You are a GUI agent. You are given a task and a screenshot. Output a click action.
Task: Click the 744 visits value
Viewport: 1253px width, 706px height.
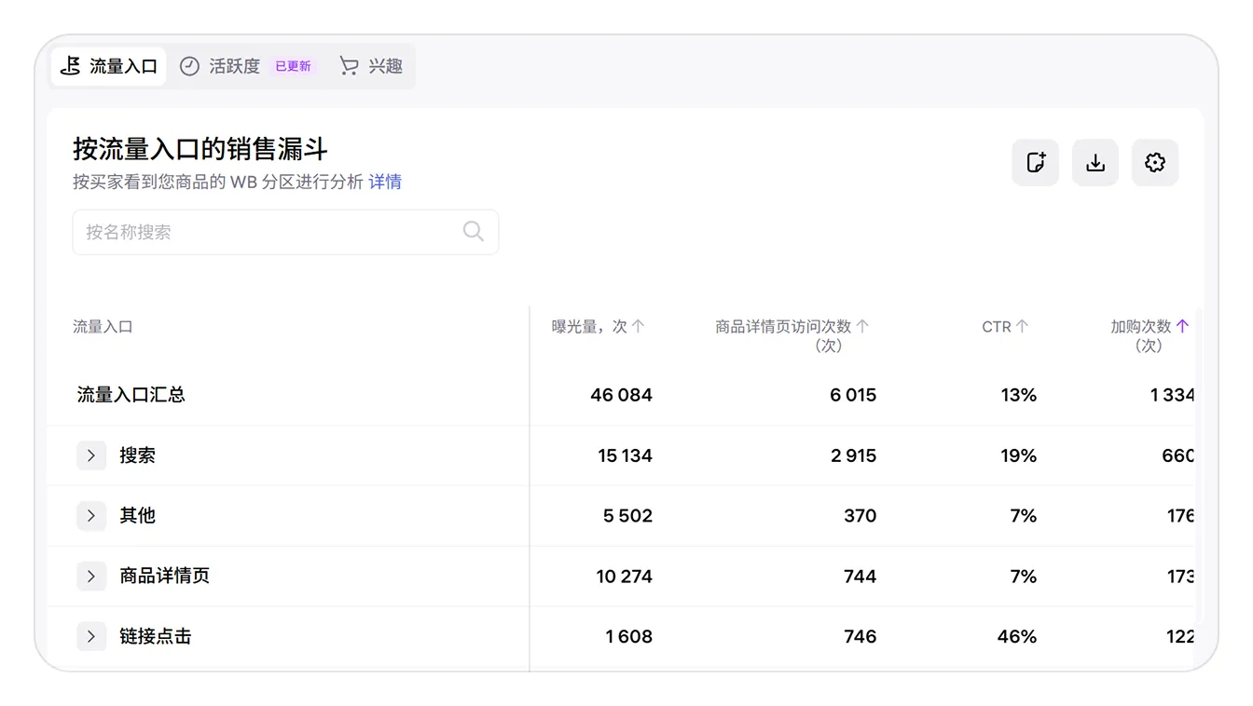(861, 577)
